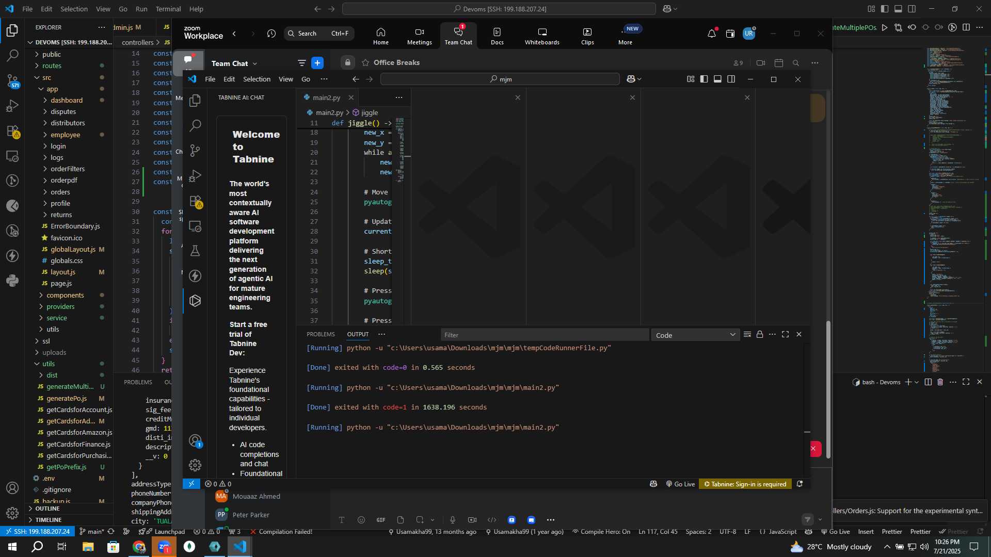The height and width of the screenshot is (557, 991).
Task: Open Zoom Workplace Meetings tab
Action: [x=419, y=36]
